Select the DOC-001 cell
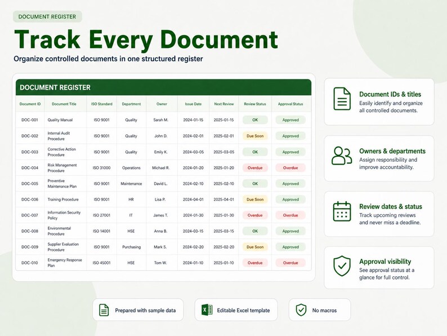Screen dimensions: 447x336 pos(30,120)
